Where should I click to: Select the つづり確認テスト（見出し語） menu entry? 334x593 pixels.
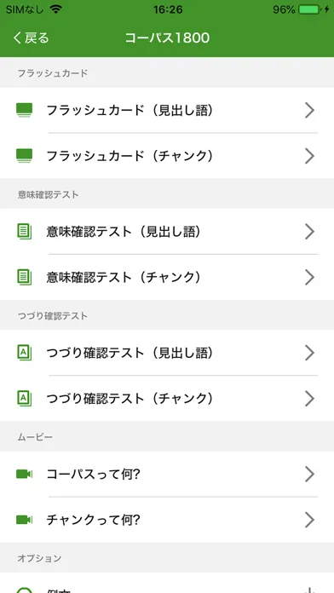pos(167,353)
